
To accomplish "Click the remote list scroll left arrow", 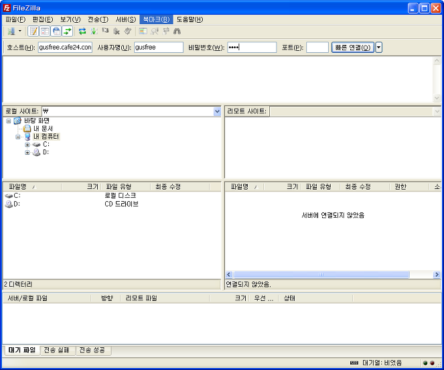I will 229,274.
